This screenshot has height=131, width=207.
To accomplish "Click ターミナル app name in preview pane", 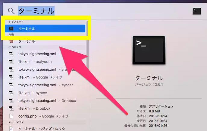I will pyautogui.click(x=149, y=78).
